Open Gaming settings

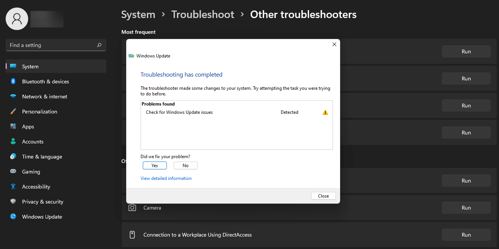56,172
